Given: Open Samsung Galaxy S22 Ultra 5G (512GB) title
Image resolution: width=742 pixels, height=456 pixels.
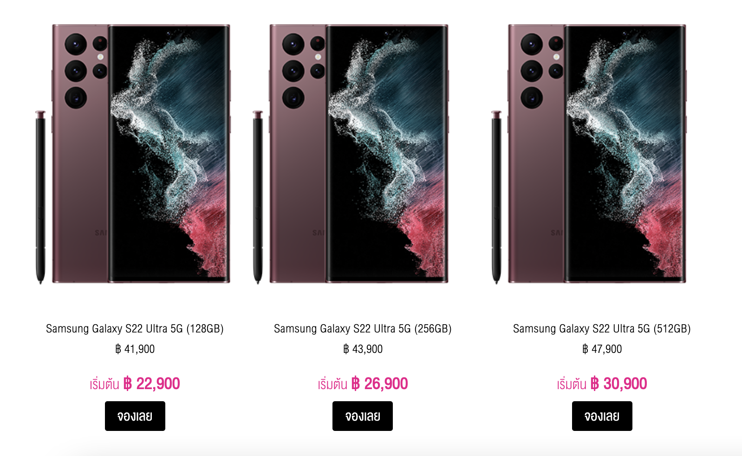Looking at the screenshot, I should [602, 329].
